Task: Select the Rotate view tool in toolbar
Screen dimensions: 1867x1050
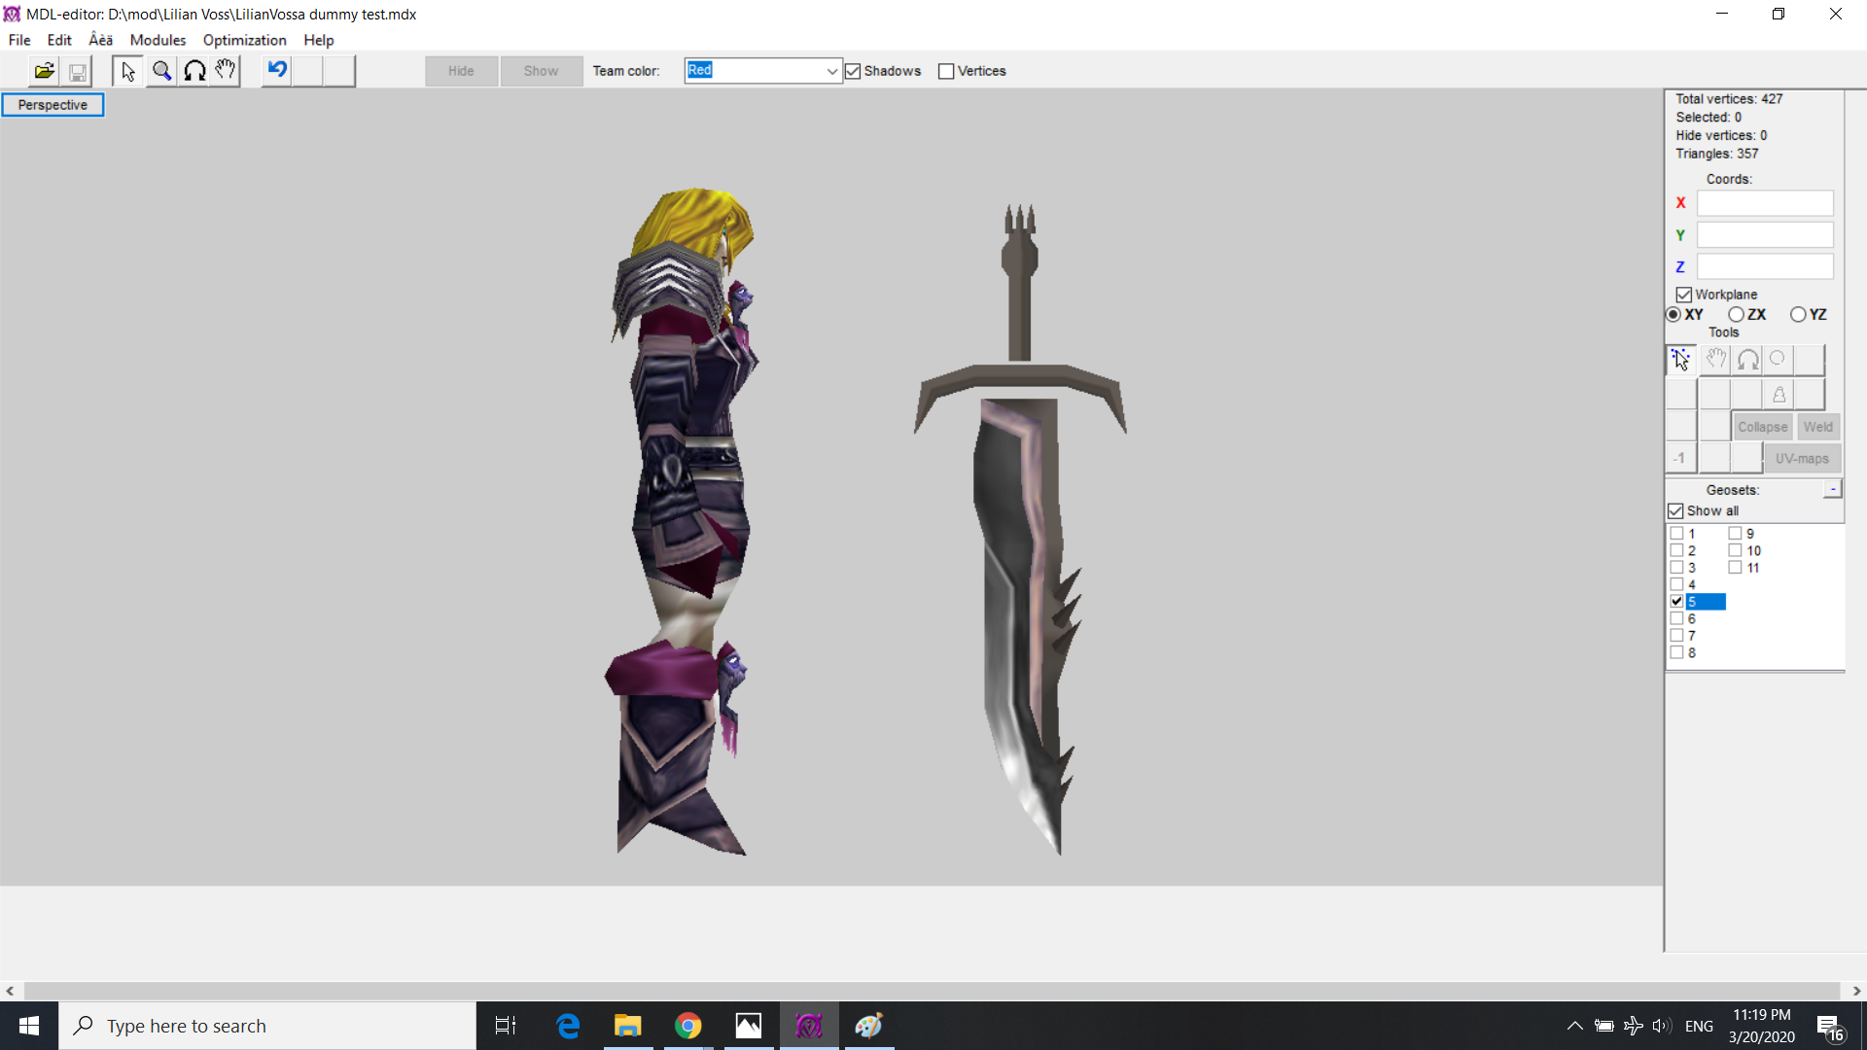Action: point(194,71)
